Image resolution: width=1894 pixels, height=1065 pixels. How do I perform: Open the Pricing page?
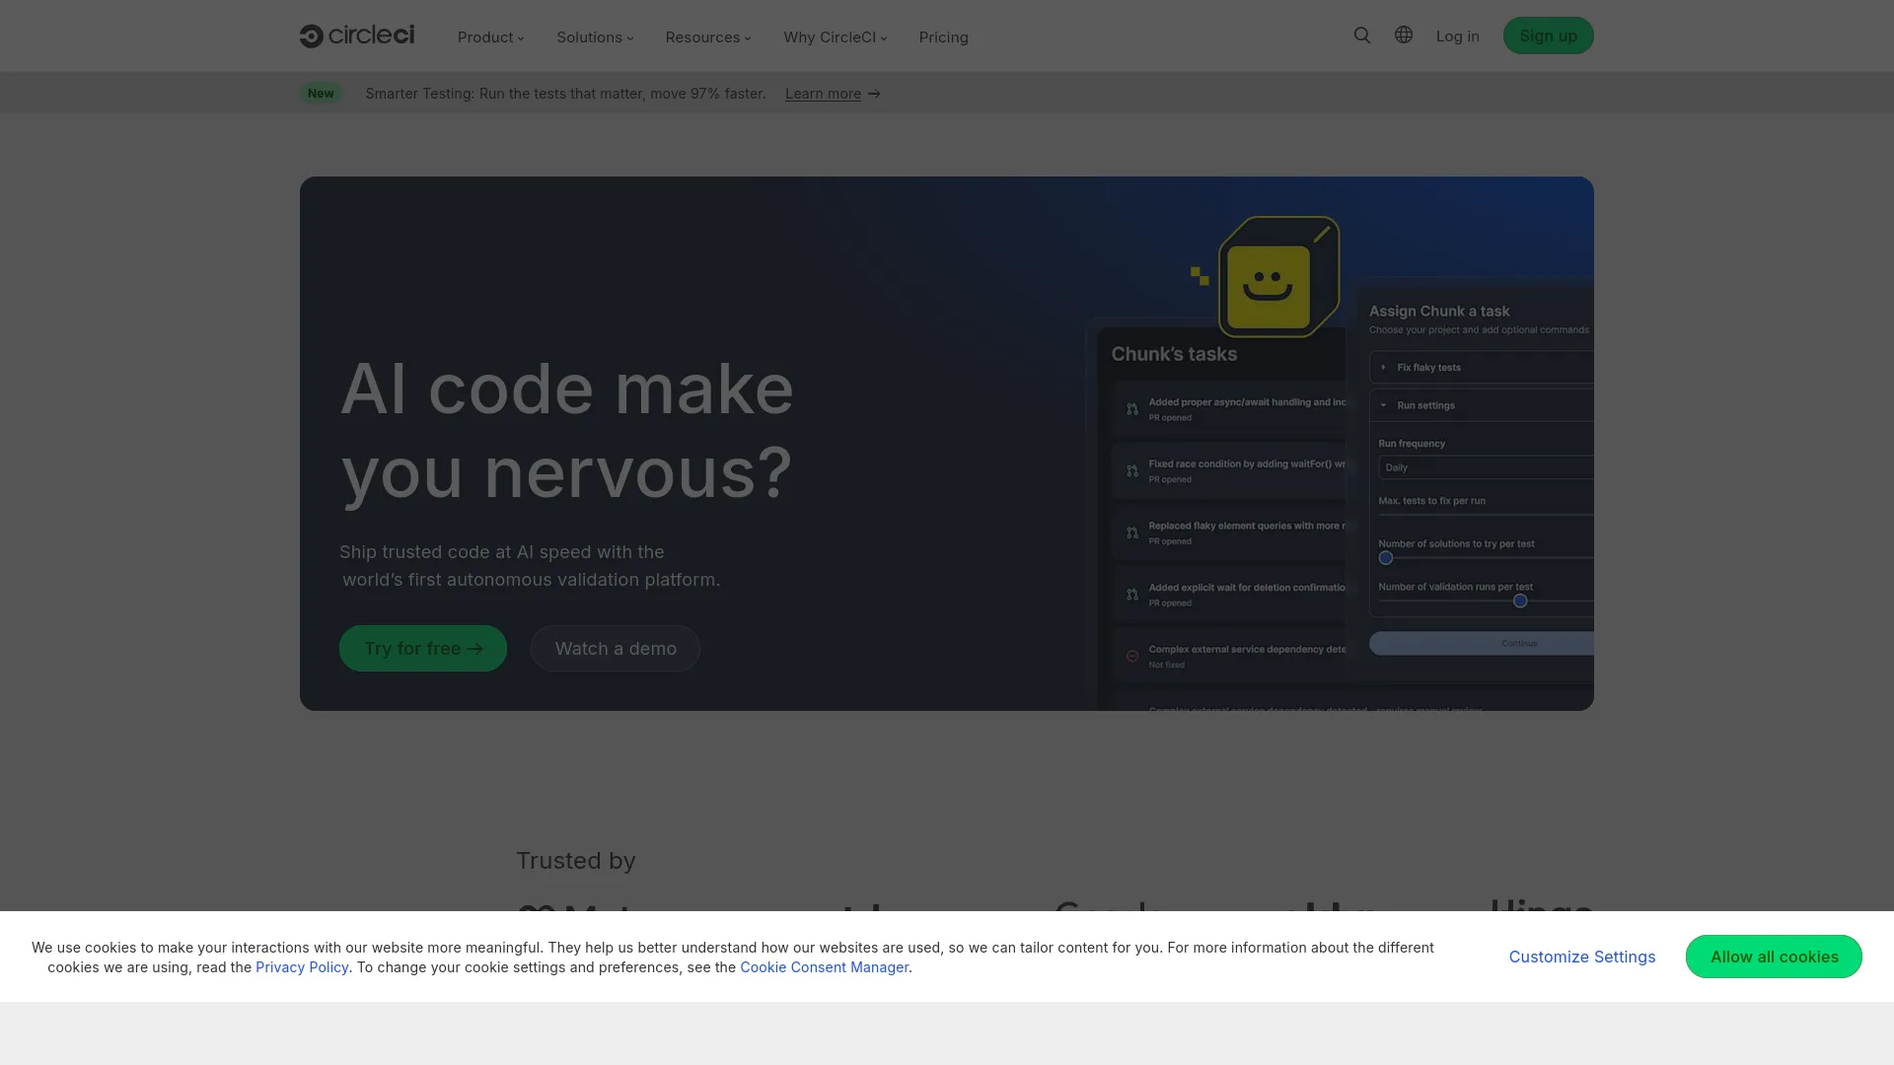(944, 37)
